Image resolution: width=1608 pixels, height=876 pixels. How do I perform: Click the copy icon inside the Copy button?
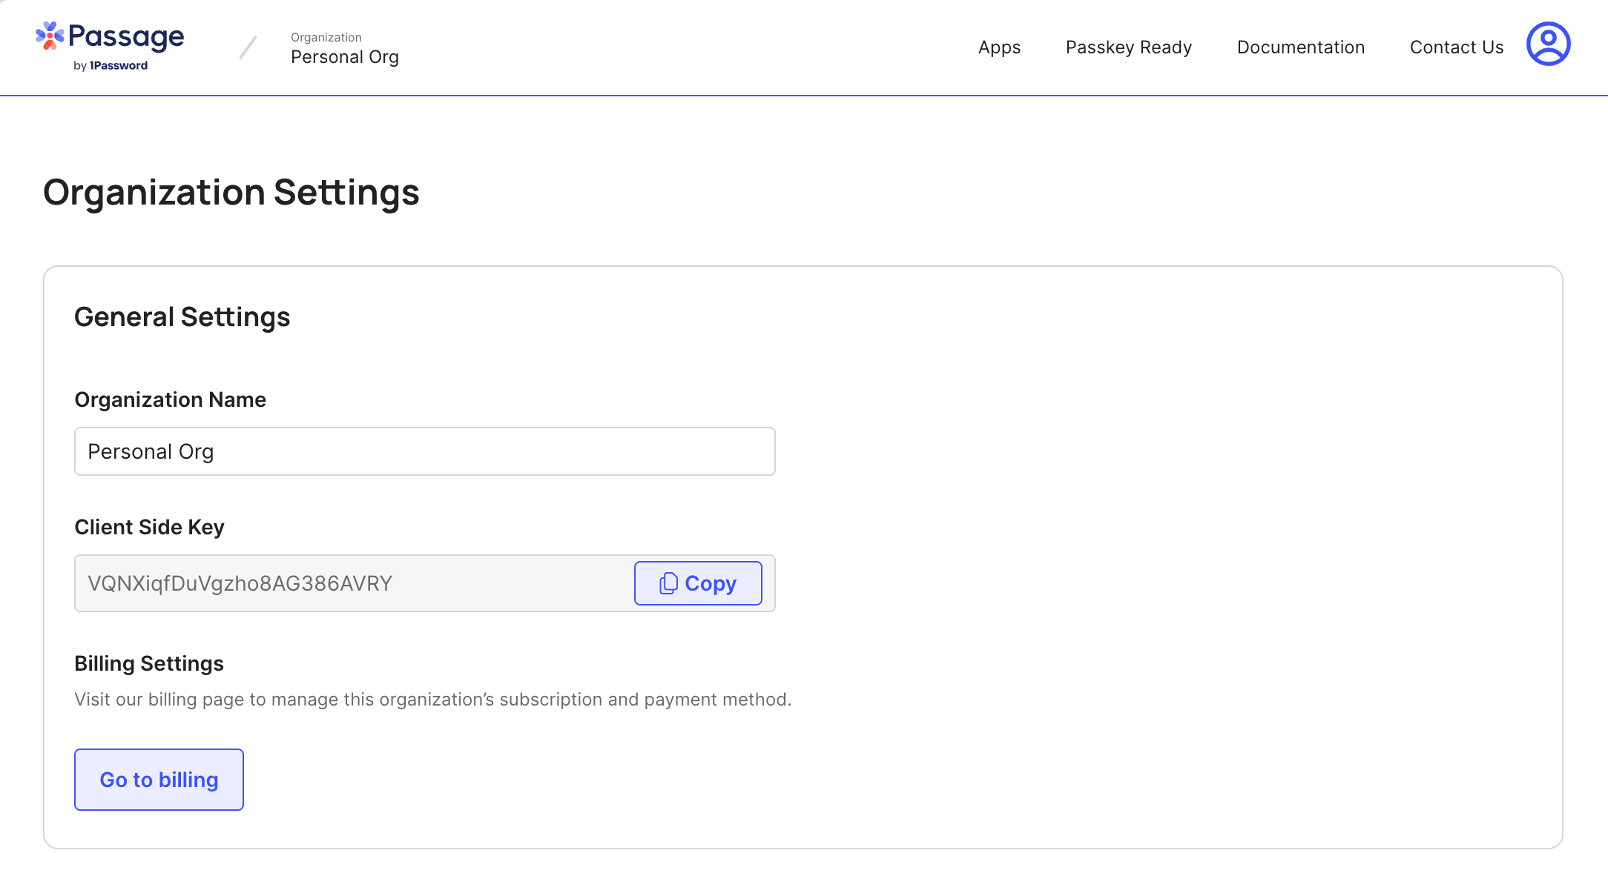click(x=668, y=583)
